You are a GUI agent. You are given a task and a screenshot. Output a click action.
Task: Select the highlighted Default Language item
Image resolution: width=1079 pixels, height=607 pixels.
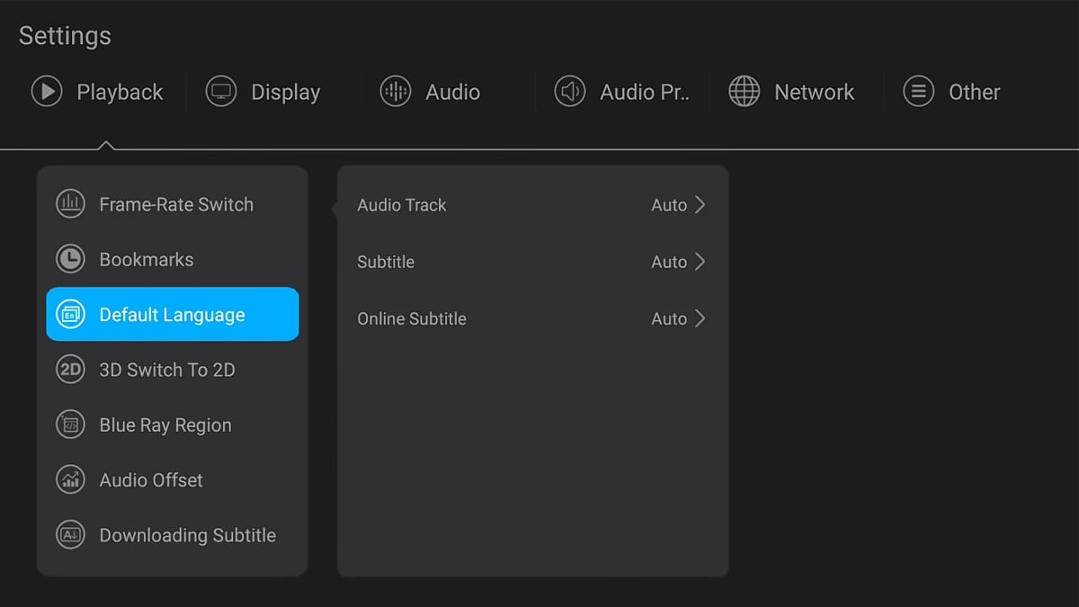click(x=172, y=315)
